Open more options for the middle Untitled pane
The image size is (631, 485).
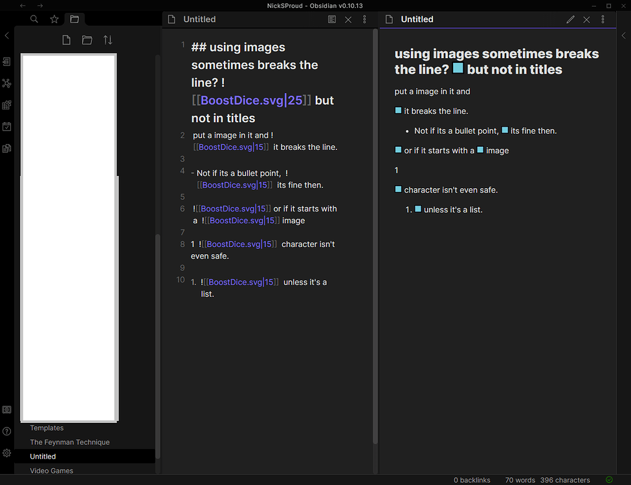364,19
